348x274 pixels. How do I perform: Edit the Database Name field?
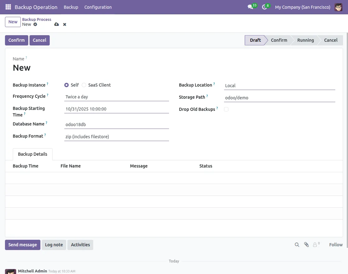(117, 125)
